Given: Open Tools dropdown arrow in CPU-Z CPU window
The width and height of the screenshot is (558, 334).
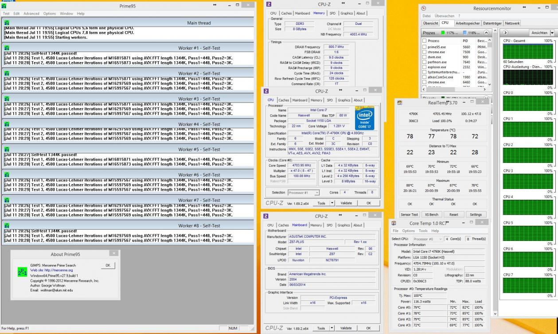Looking at the screenshot, I should [332, 203].
